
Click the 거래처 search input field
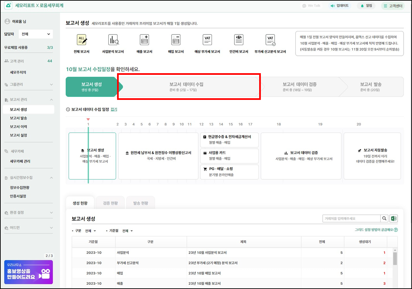[351, 219]
